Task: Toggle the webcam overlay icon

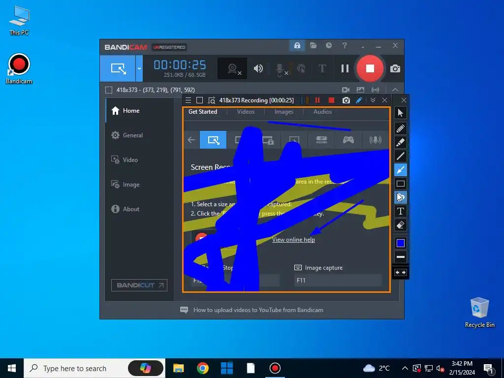Action: [232, 68]
